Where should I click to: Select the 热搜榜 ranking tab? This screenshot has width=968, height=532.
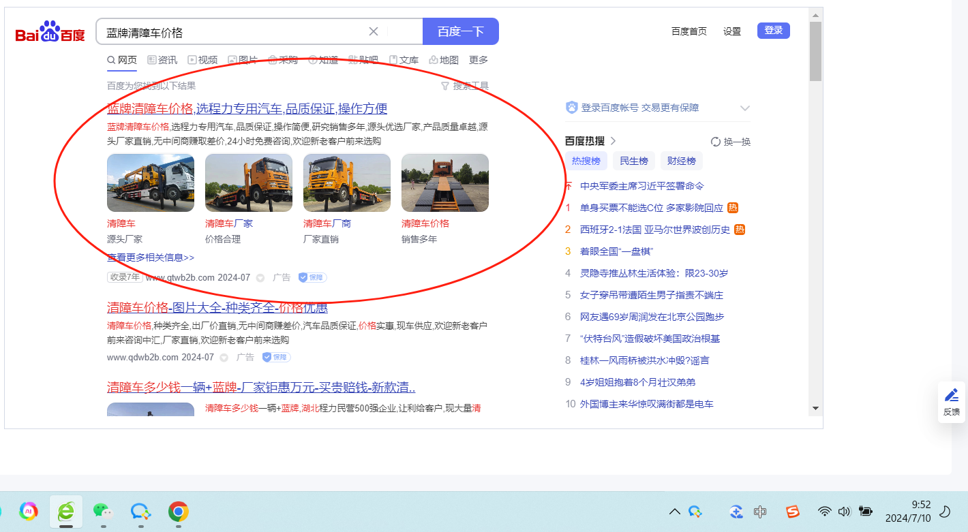pyautogui.click(x=586, y=161)
